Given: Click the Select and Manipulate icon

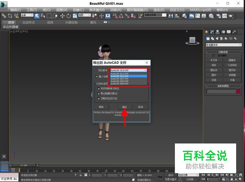Looking at the screenshot, I should [x=102, y=16].
